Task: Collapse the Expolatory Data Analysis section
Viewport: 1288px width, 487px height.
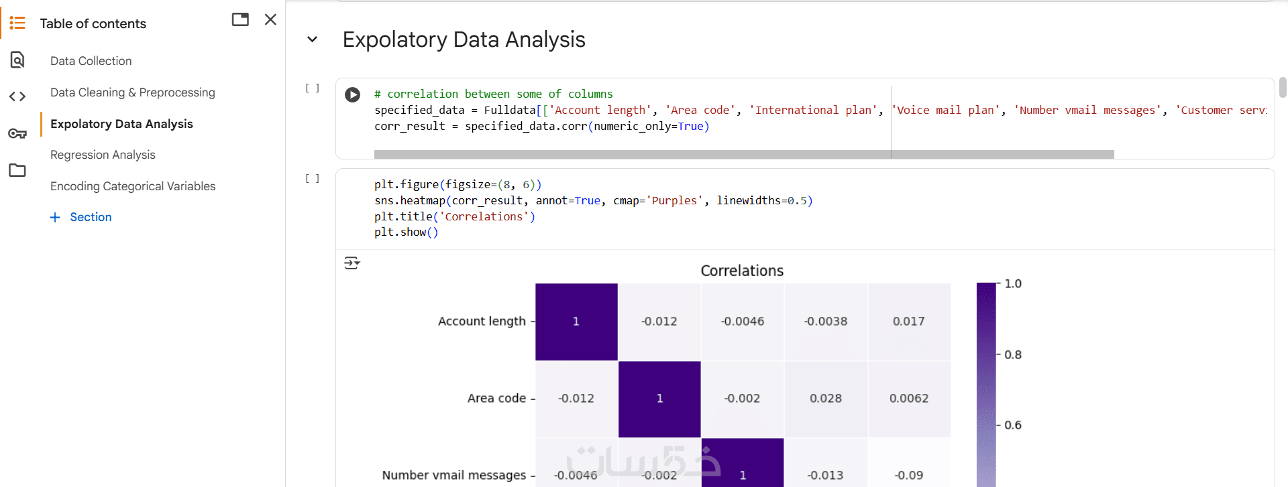Action: tap(312, 40)
